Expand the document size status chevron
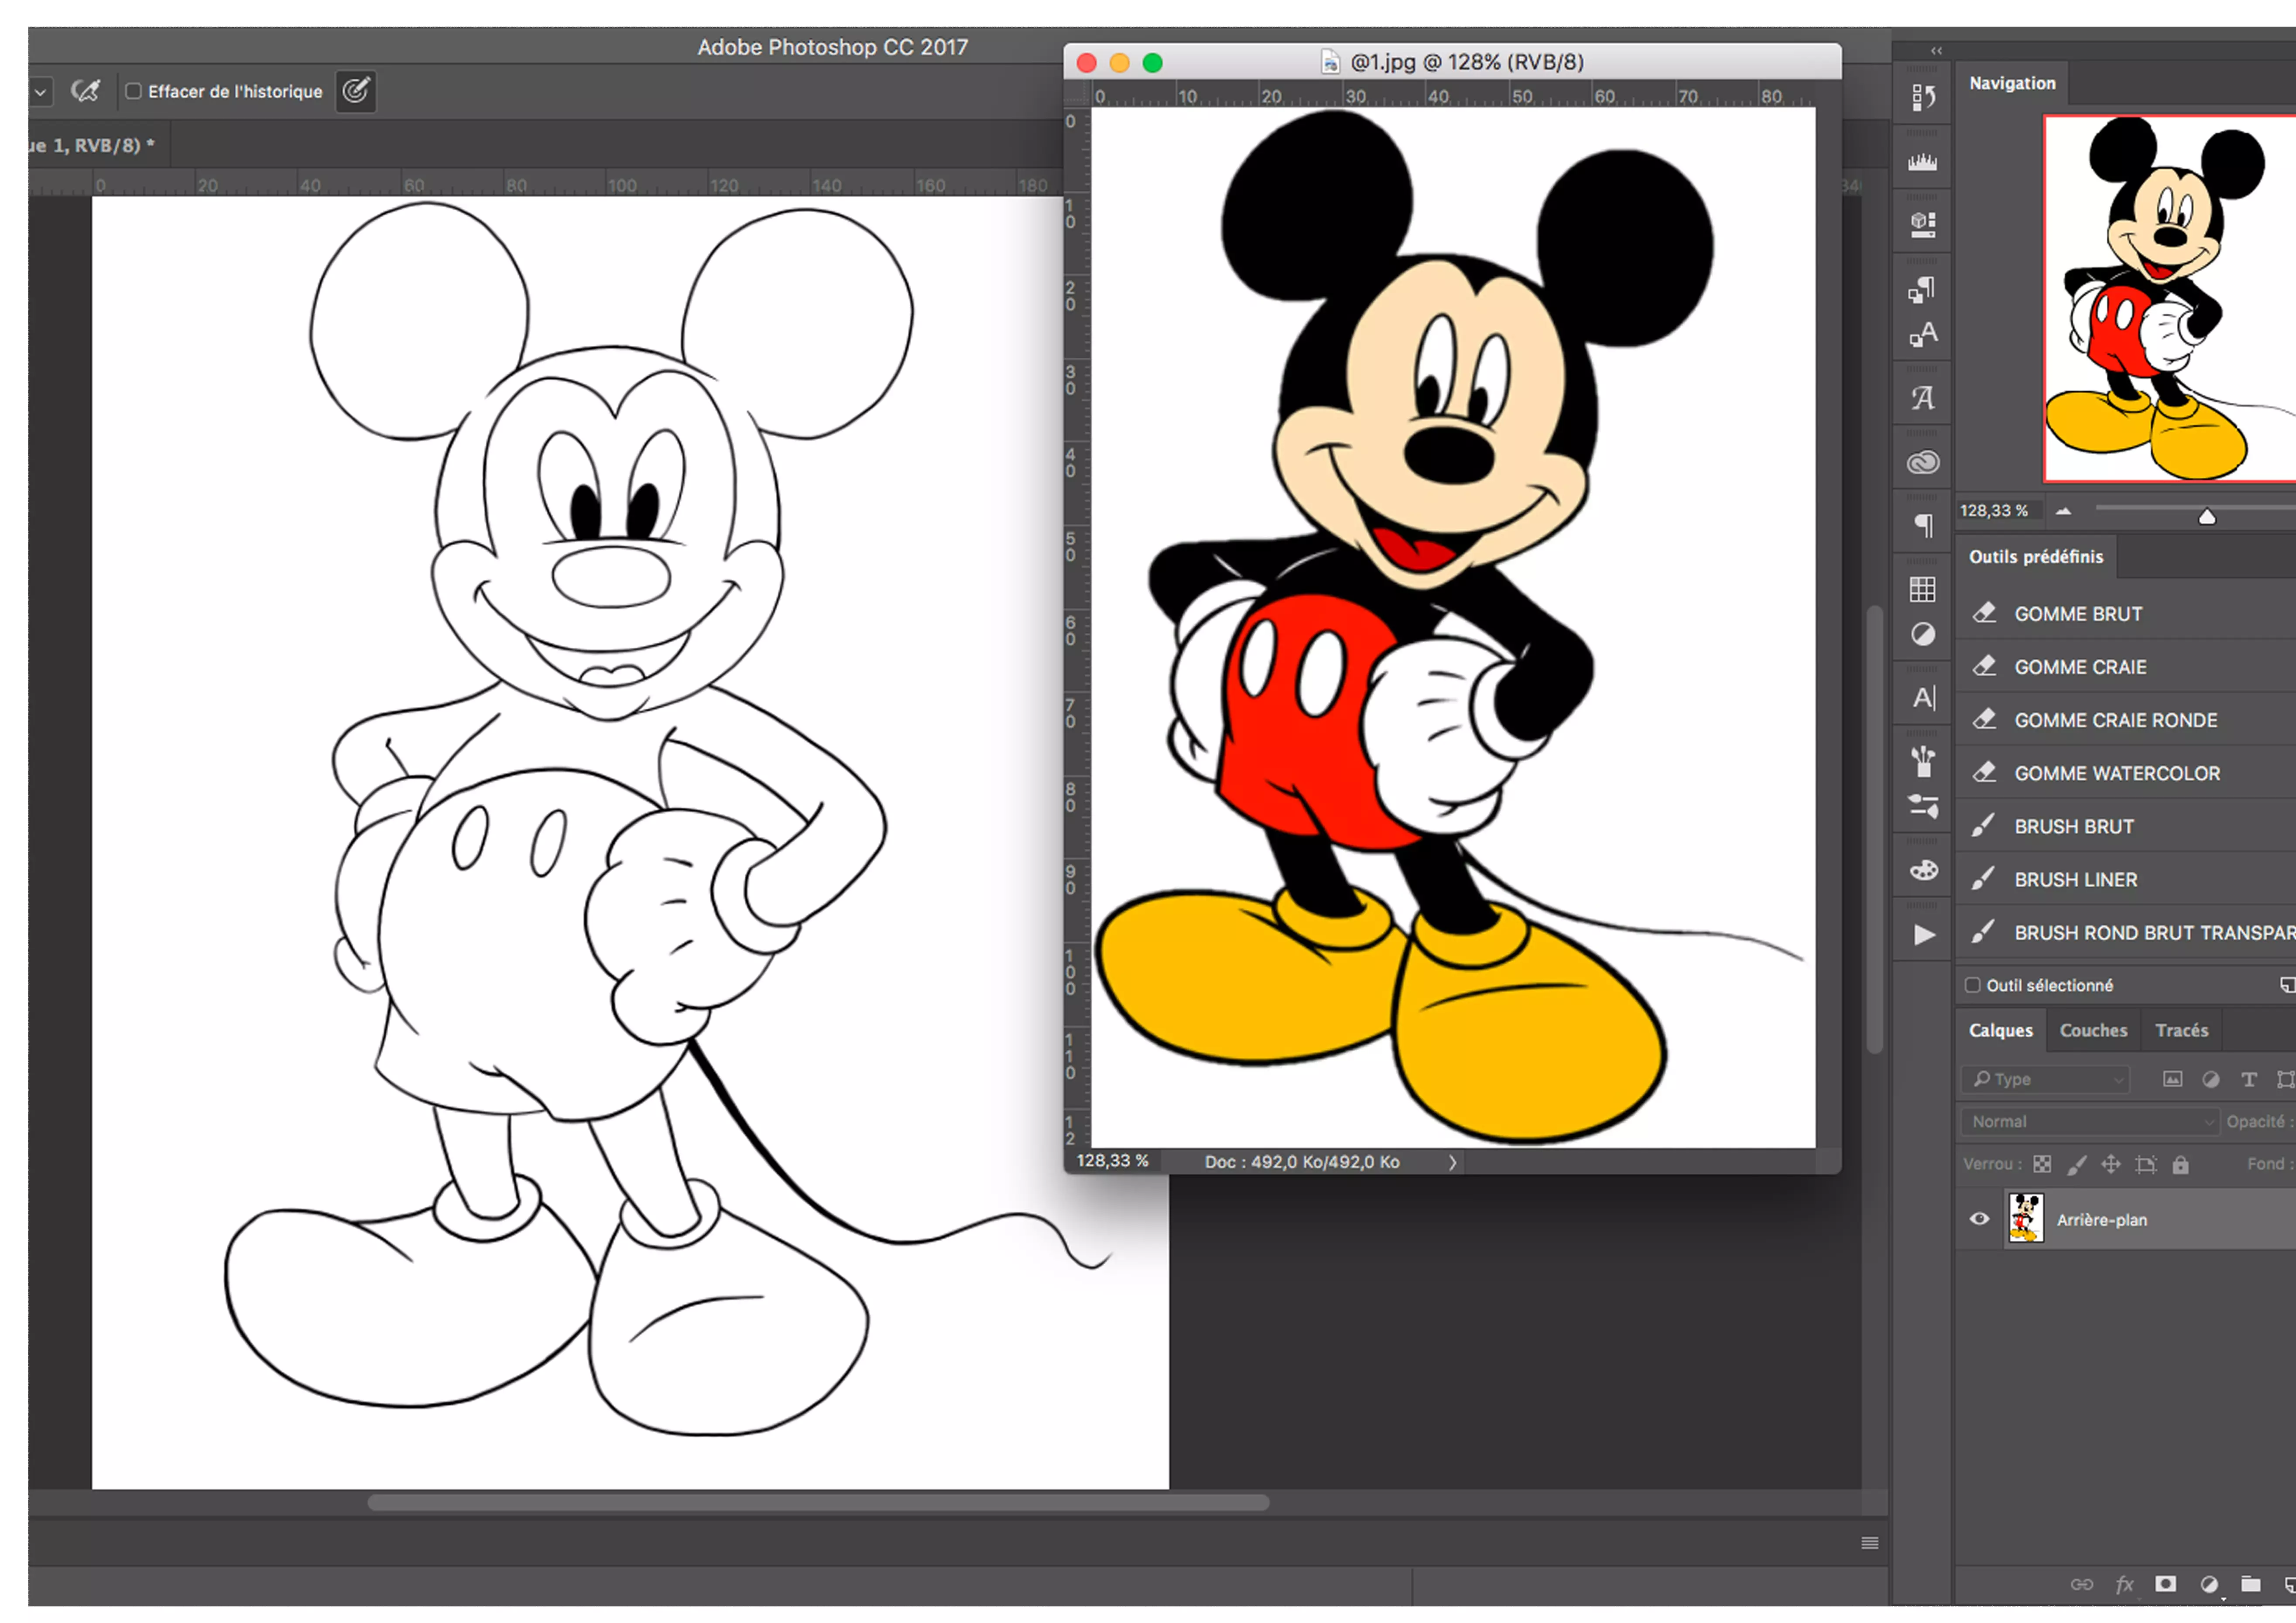Viewport: 2296px width, 1623px height. coord(1452,1161)
